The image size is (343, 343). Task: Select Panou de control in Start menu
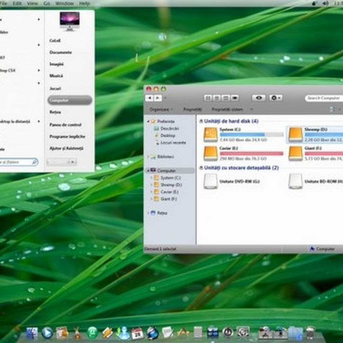click(x=65, y=125)
